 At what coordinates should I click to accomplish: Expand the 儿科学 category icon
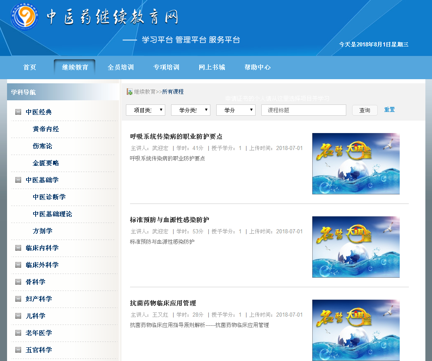tap(18, 316)
